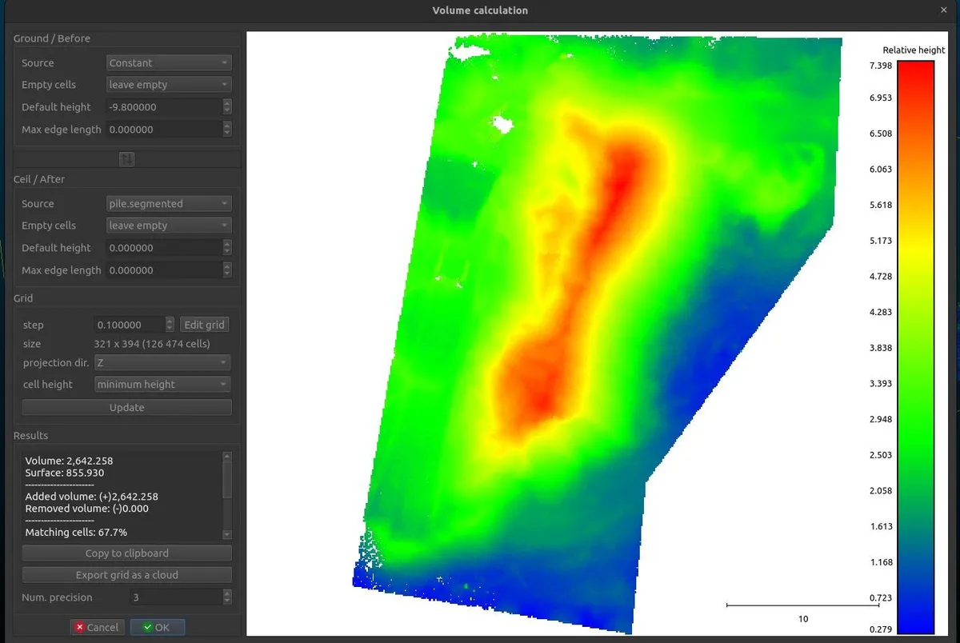Increase the grid step with up arrow
Image resolution: width=960 pixels, height=643 pixels.
tap(170, 321)
